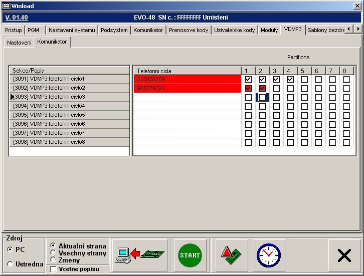Click the V. 01.40 version link
364x276 pixels.
pos(16,17)
